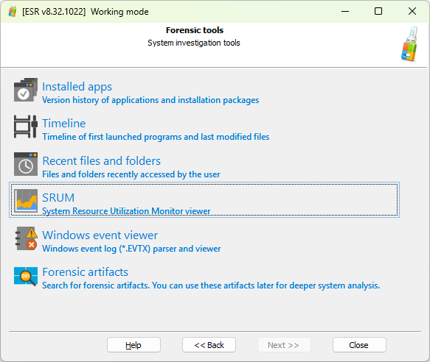Screen dimensions: 430x362
Task: Open Recent files and folders
Action: click(102, 161)
